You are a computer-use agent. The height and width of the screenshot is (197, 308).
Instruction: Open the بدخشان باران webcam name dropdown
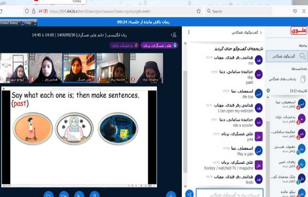pyautogui.click(x=151, y=80)
